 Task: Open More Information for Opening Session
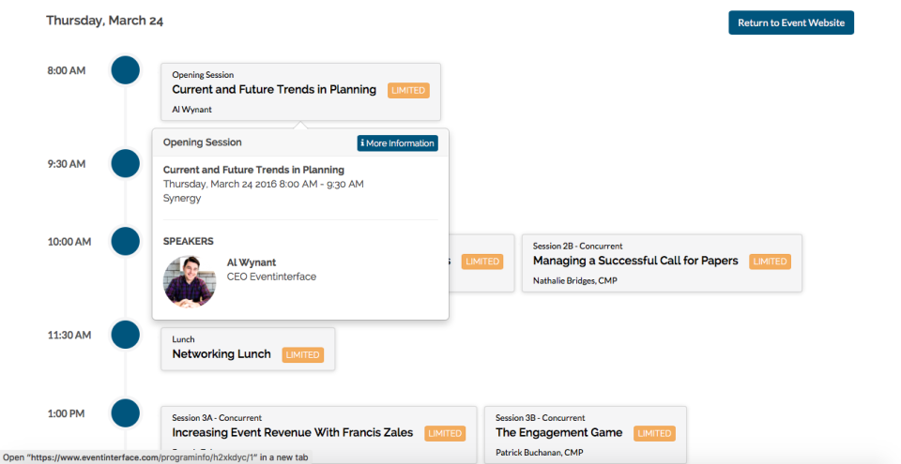[398, 143]
